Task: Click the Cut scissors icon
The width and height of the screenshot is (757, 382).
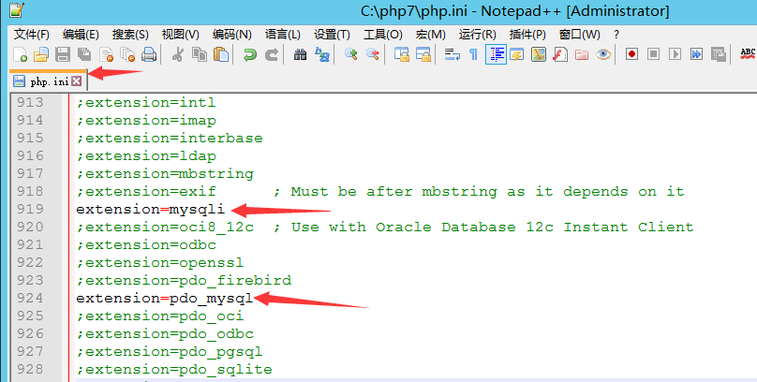Action: coord(177,55)
